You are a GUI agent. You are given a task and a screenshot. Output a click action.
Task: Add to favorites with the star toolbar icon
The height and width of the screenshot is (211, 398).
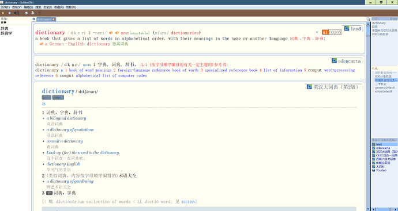pos(40,13)
